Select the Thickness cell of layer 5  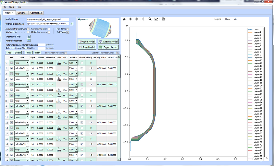click(x=40, y=85)
